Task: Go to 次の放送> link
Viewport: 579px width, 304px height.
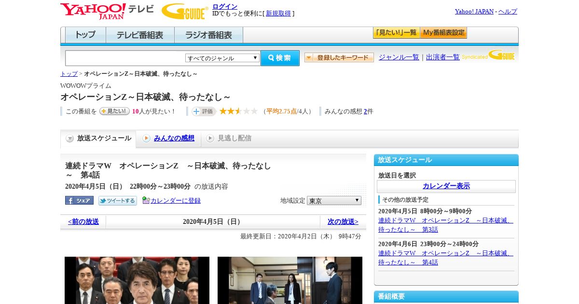Action: [x=343, y=222]
